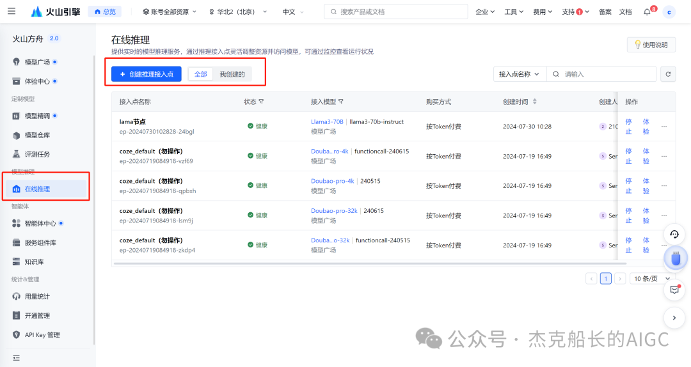The width and height of the screenshot is (691, 367).
Task: Expand the 华北2（北京）region selector
Action: [x=237, y=12]
